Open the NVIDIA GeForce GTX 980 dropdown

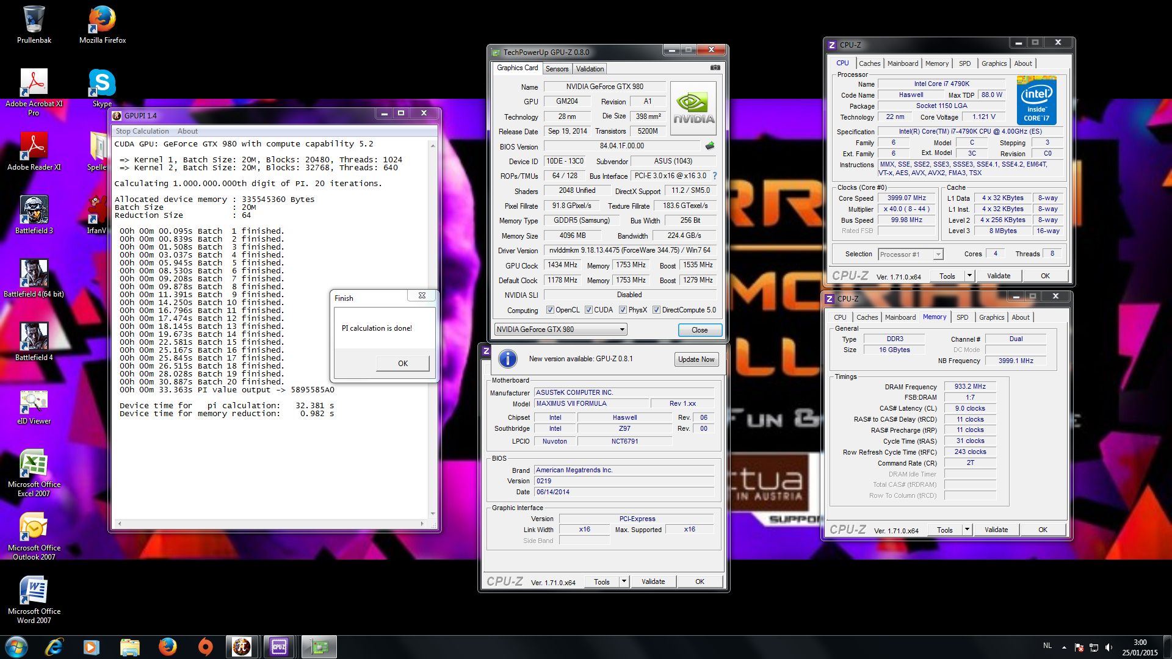560,329
